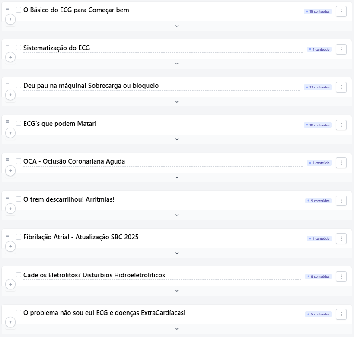Select checkbox for ECG´s que podem Matar!
Viewport: 354px width, 337px height.
point(19,123)
